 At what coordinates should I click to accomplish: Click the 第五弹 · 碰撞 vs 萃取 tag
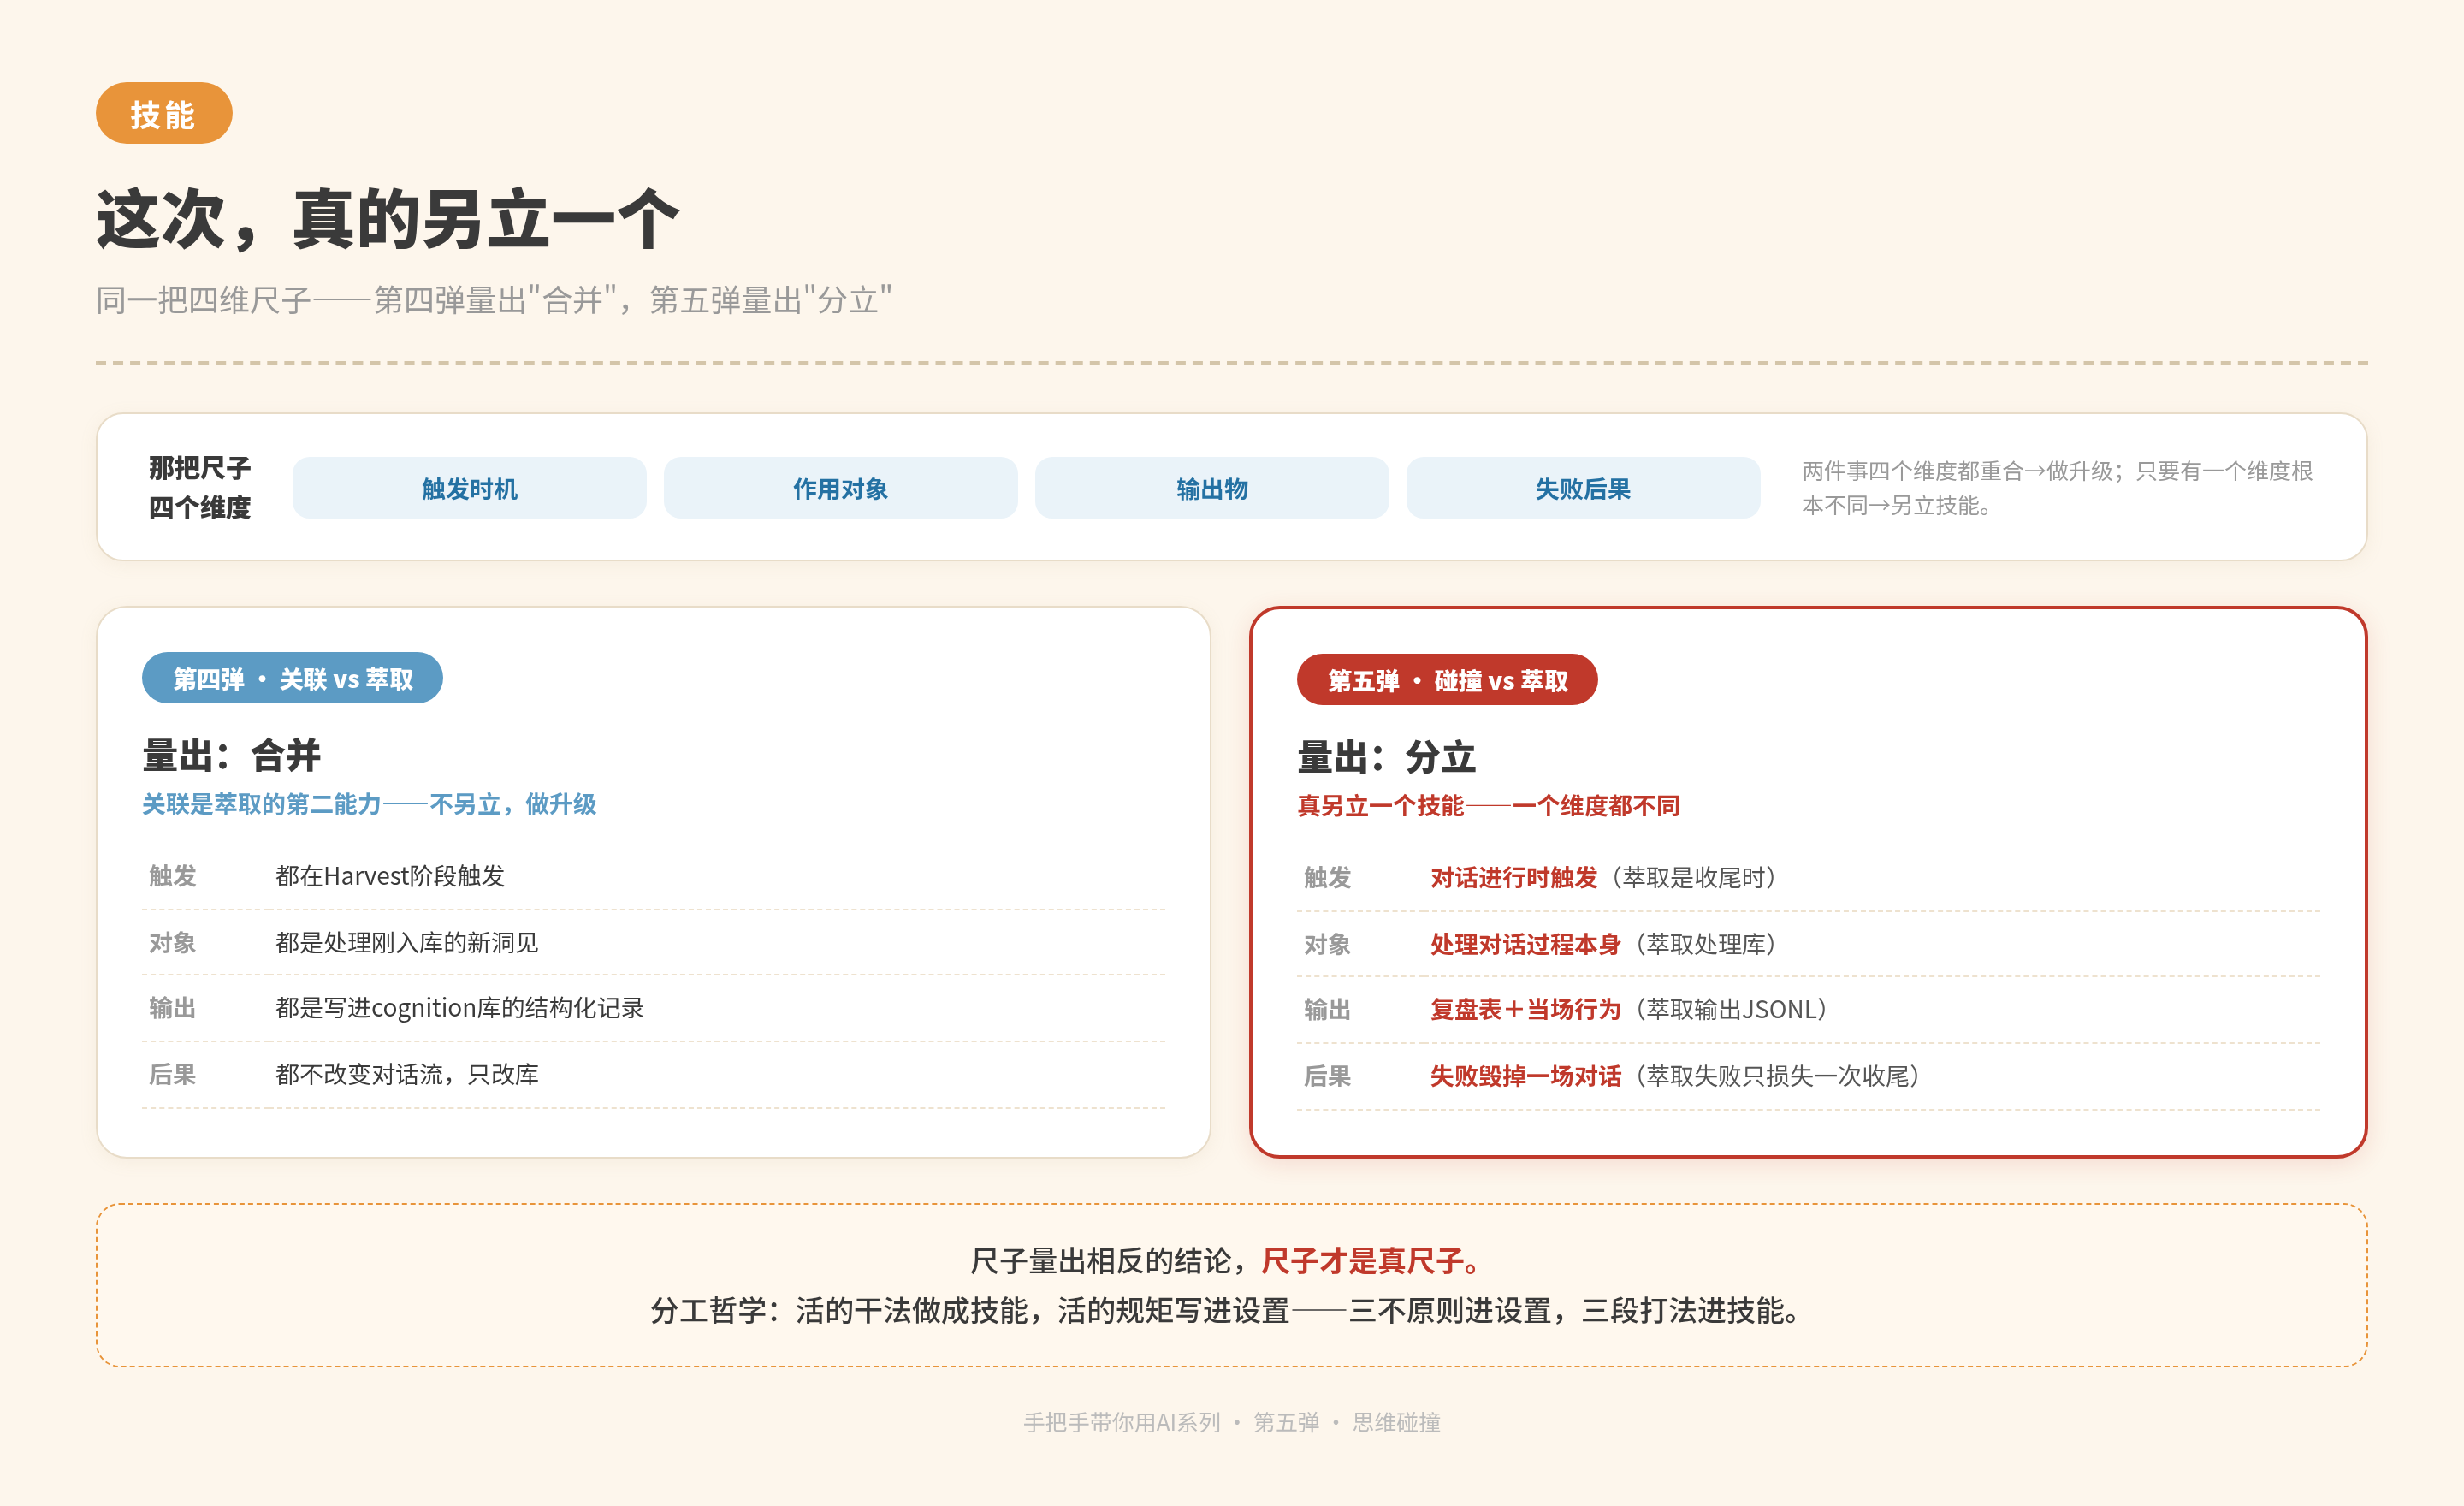[x=1447, y=681]
